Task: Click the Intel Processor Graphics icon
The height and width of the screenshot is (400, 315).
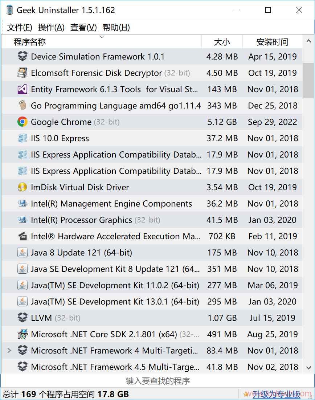Action: (22, 220)
